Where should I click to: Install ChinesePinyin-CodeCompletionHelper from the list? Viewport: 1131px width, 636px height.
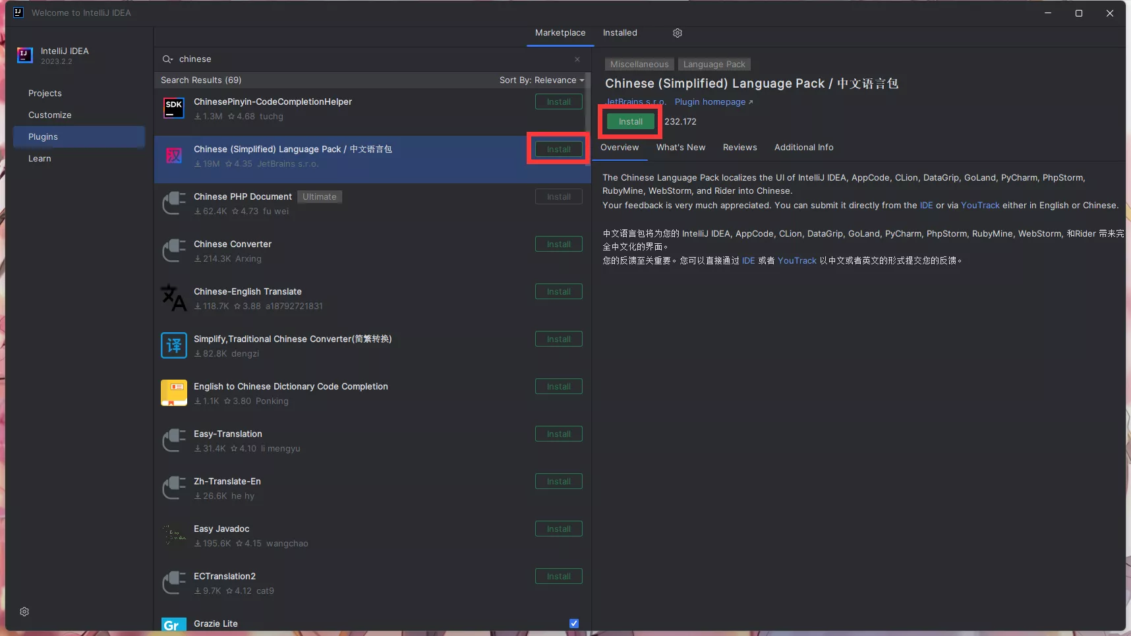[x=559, y=102]
